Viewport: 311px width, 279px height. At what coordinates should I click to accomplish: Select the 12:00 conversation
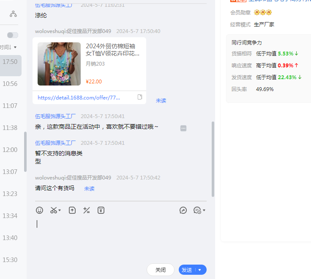pyautogui.click(x=10, y=150)
